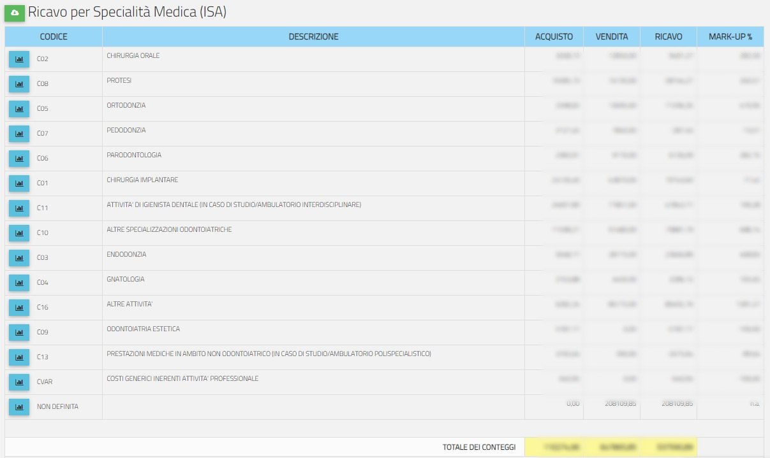Open chart for C08 Protesi row
This screenshot has height=458, width=770.
click(19, 84)
